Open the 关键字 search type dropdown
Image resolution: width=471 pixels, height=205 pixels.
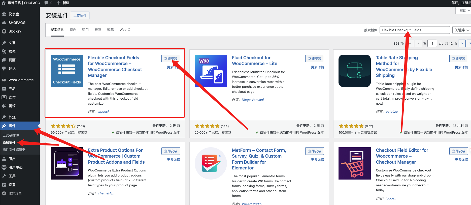tap(462, 30)
